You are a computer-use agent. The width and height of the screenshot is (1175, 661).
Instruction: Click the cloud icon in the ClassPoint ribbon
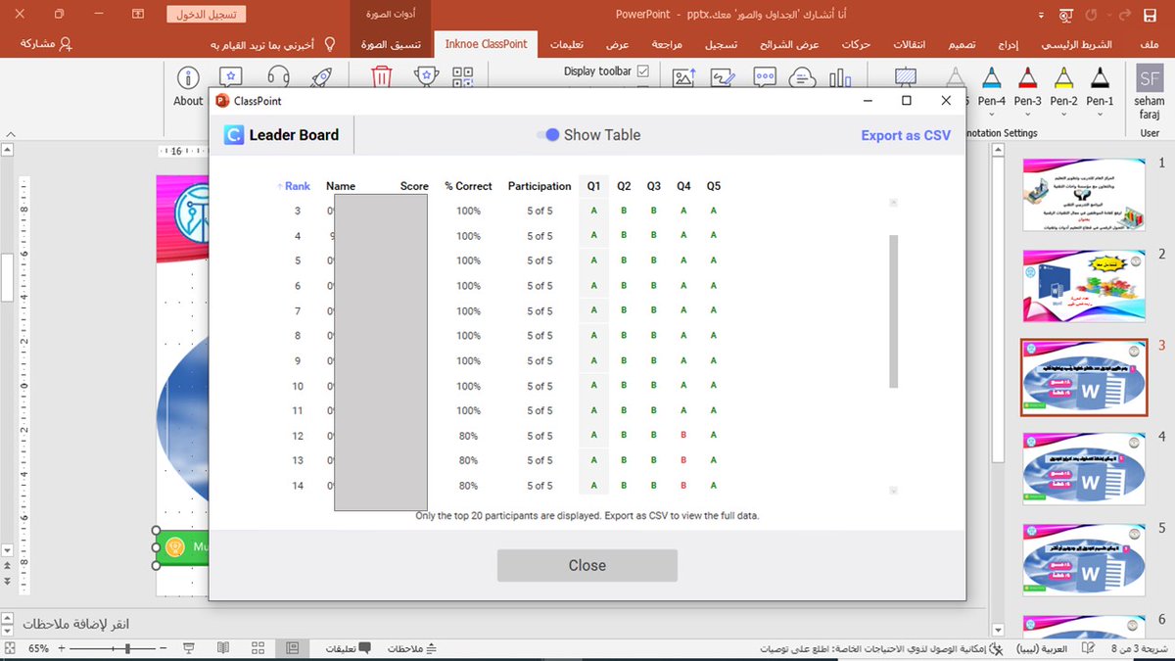802,78
